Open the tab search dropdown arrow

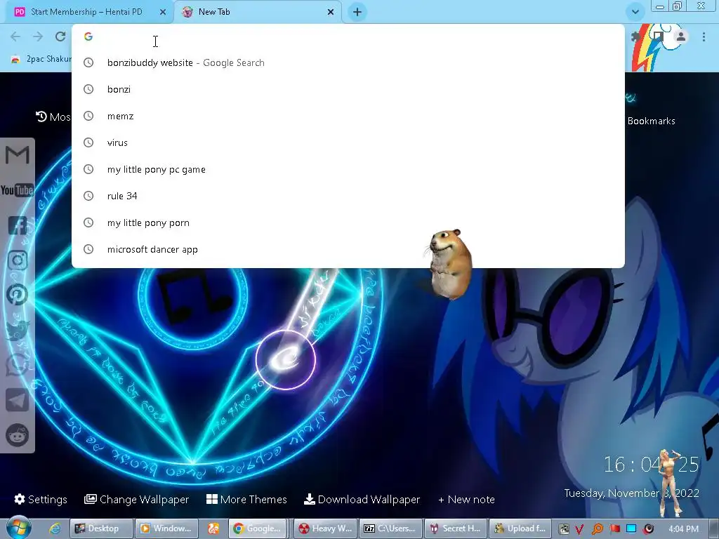635,12
